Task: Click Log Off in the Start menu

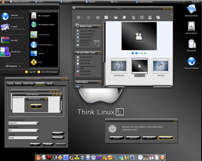Action: pyautogui.click(x=30, y=72)
